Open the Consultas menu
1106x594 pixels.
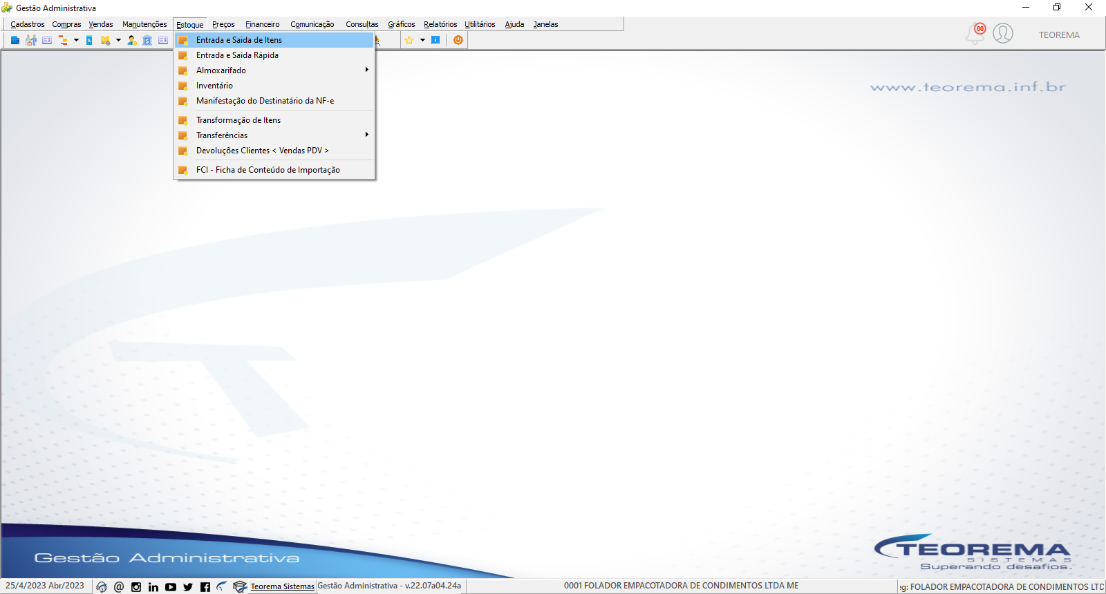(362, 24)
